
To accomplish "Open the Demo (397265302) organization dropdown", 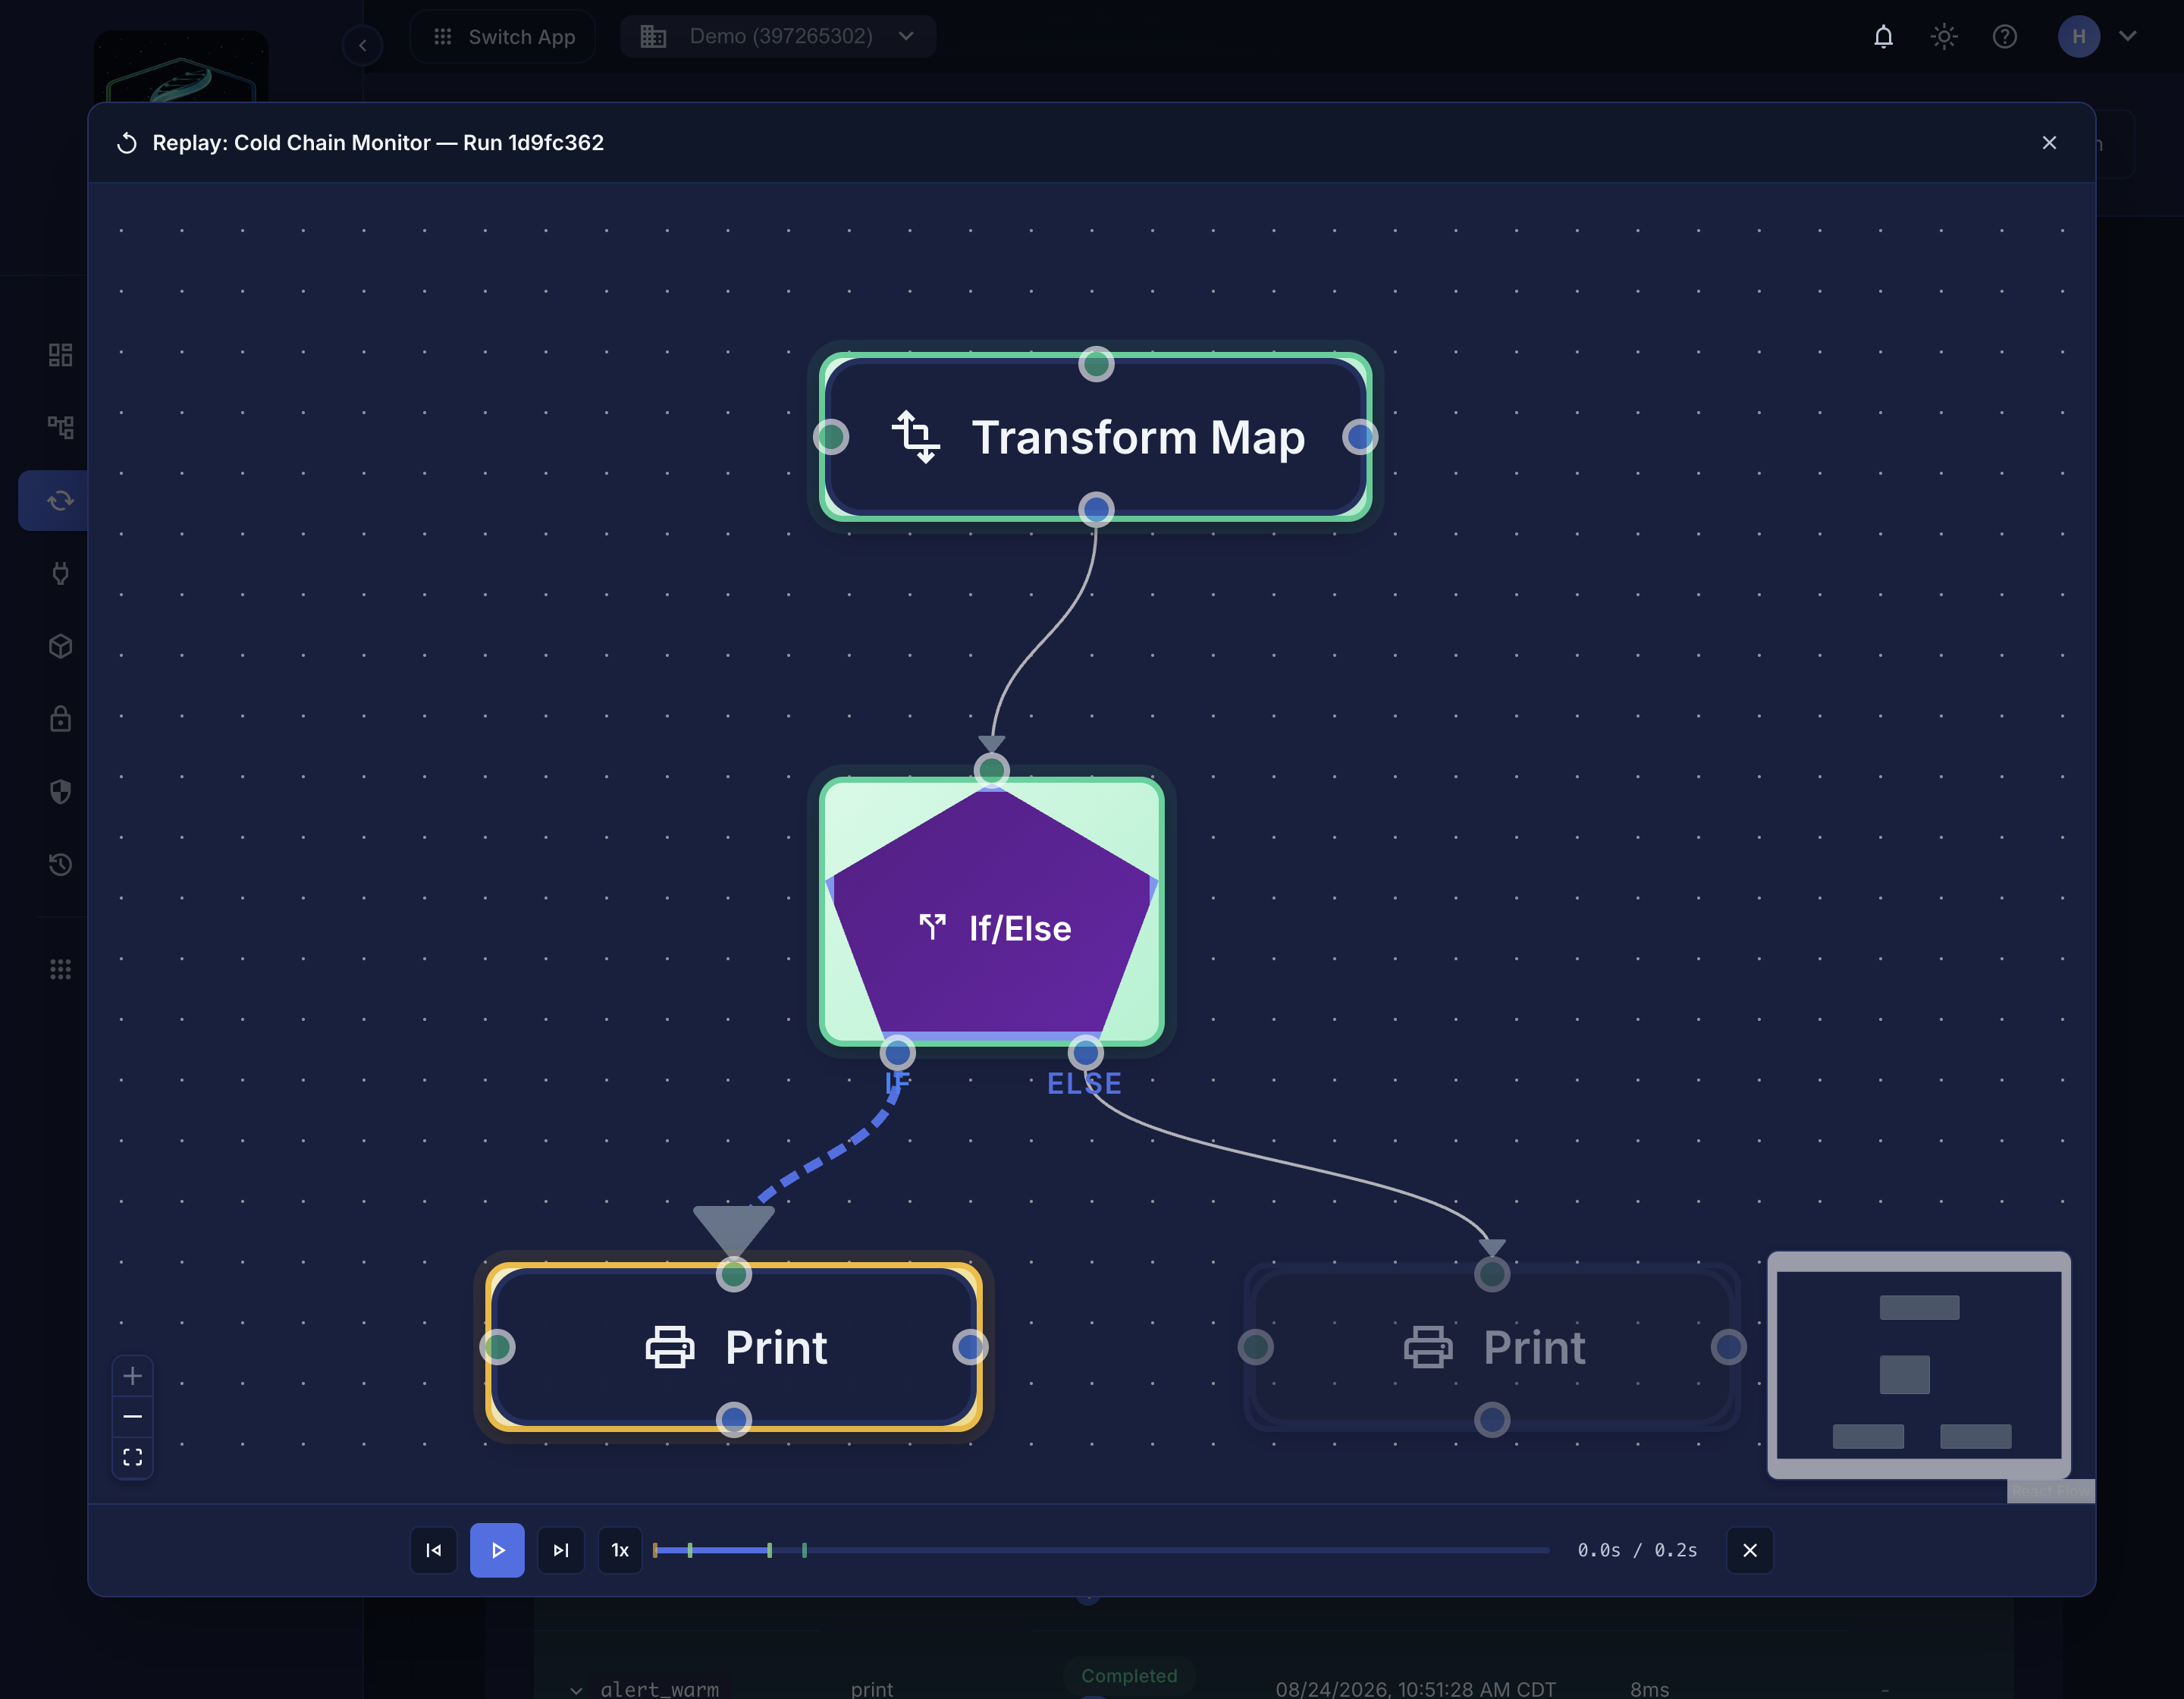I will click(x=778, y=37).
